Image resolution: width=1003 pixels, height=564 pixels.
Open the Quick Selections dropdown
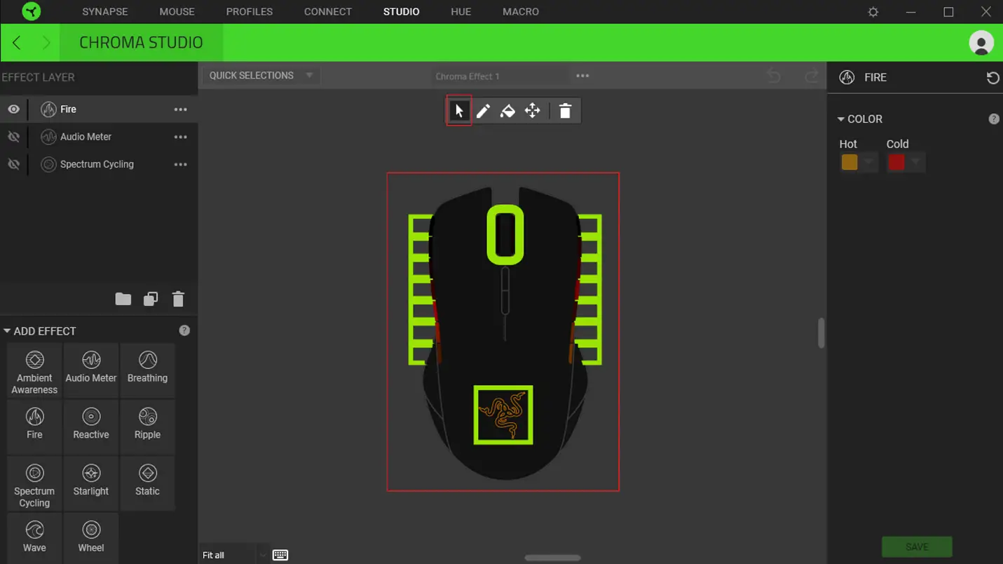click(x=308, y=75)
